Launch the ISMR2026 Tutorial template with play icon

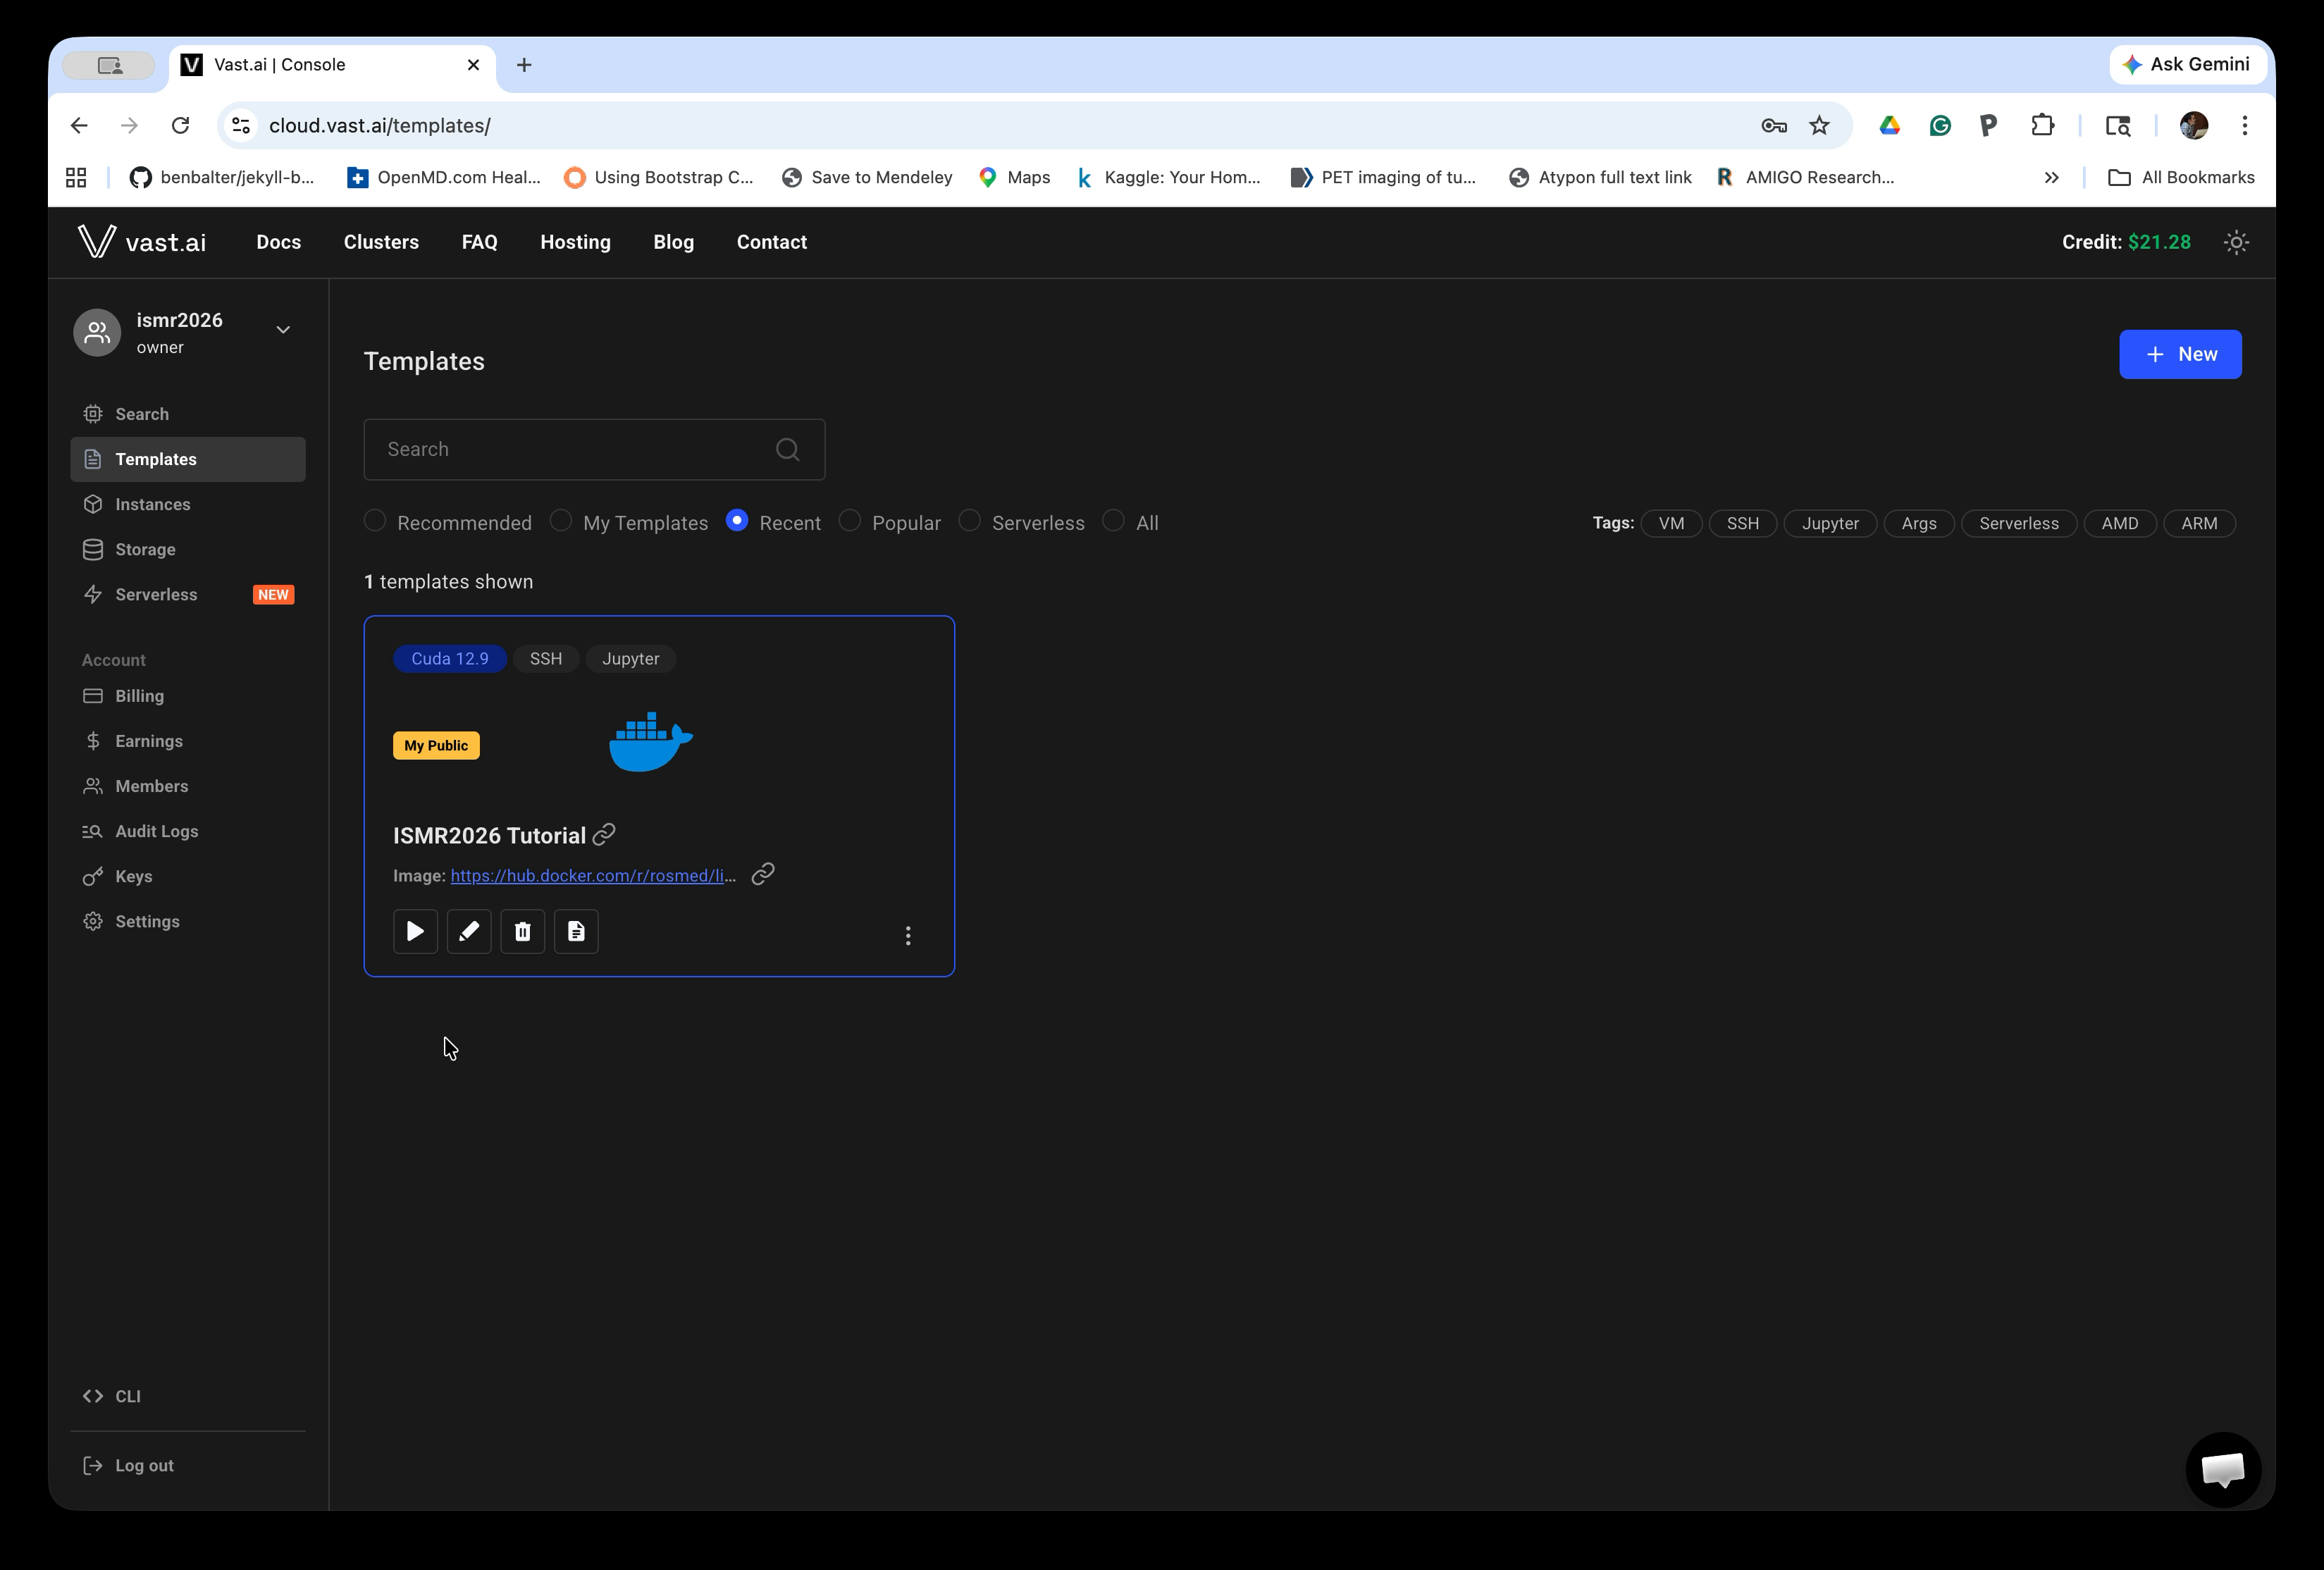(x=415, y=931)
